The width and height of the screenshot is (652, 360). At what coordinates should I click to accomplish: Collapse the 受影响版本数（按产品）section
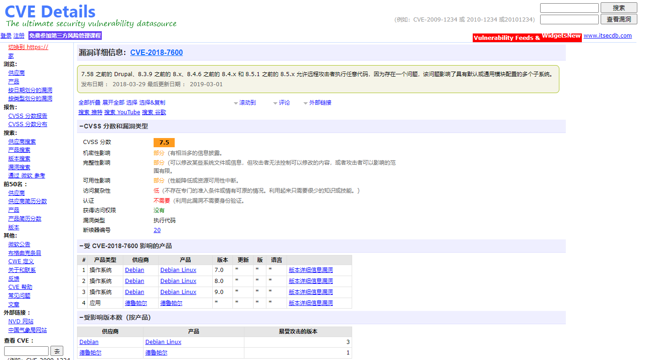pos(115,317)
